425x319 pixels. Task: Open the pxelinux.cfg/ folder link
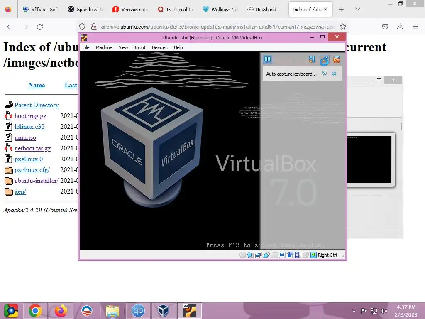[x=32, y=170]
